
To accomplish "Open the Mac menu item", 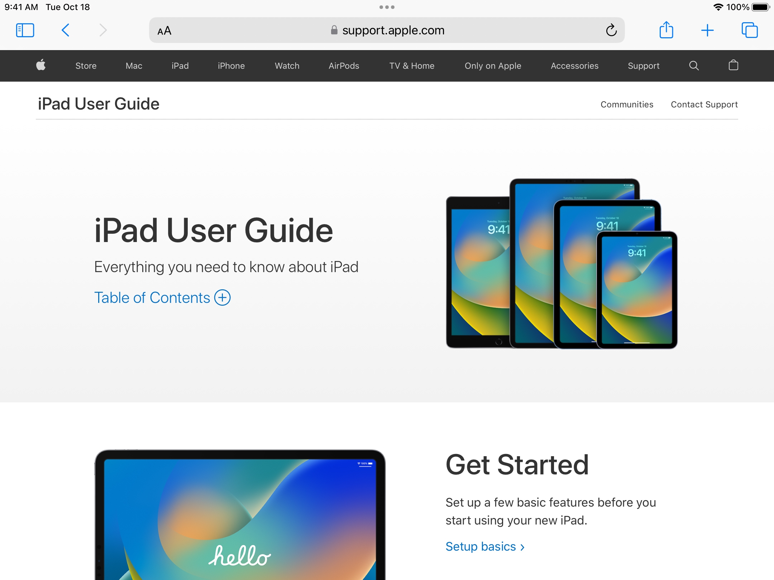I will [x=134, y=66].
